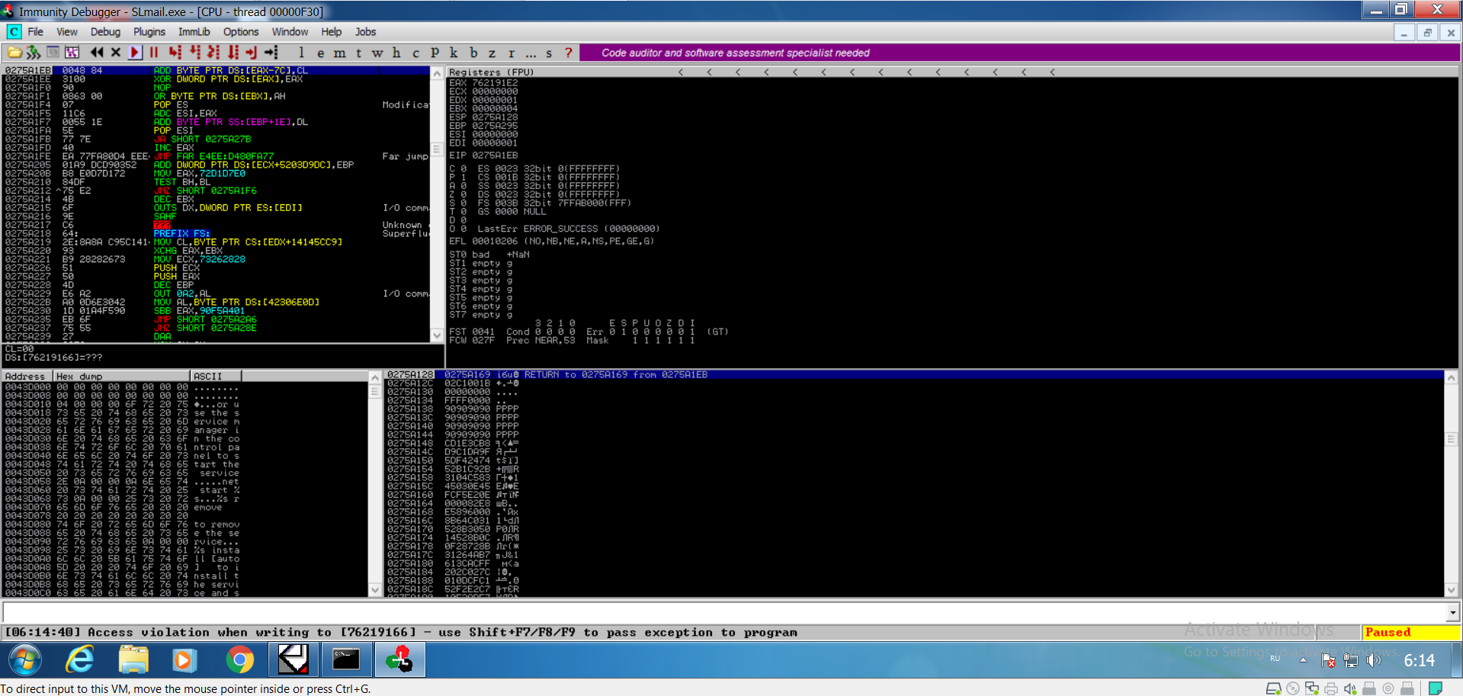Open Google Chrome from the taskbar
The image size is (1463, 696).
(239, 660)
